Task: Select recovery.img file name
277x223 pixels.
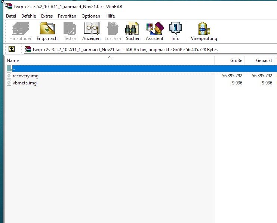Action: point(25,76)
